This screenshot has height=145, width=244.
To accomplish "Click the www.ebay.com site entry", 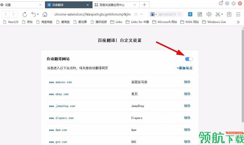I will pyautogui.click(x=59, y=94).
